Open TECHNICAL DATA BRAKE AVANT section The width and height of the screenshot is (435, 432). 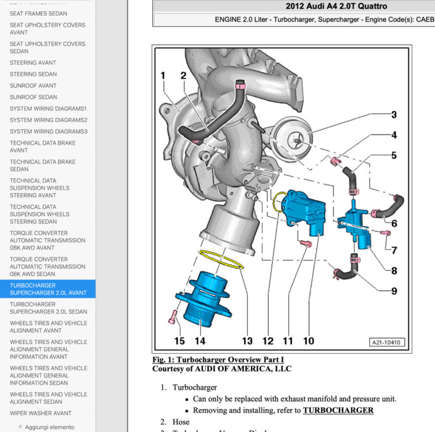coord(42,147)
